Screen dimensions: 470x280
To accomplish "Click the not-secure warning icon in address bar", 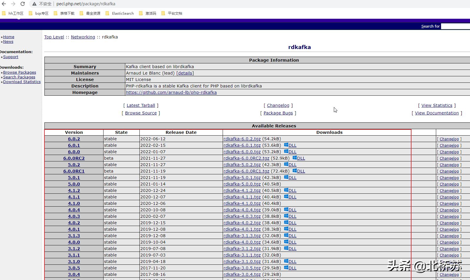I will tap(34, 4).
